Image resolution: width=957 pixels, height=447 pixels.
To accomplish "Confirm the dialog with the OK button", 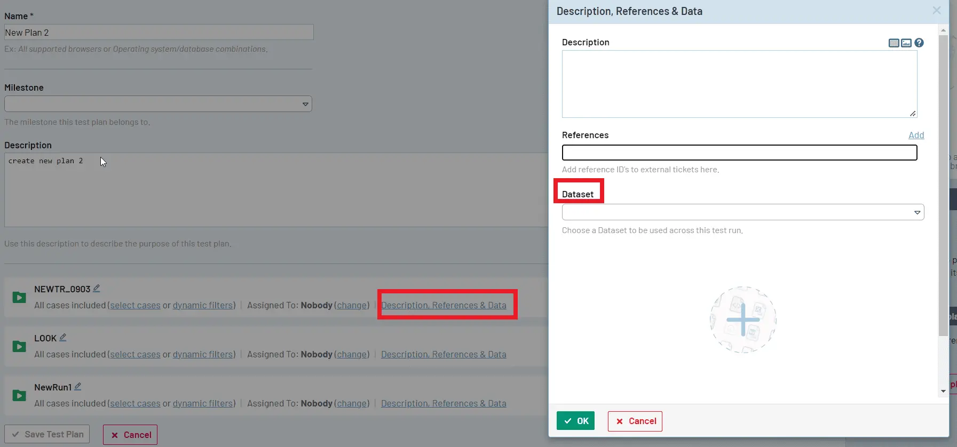I will tap(575, 421).
